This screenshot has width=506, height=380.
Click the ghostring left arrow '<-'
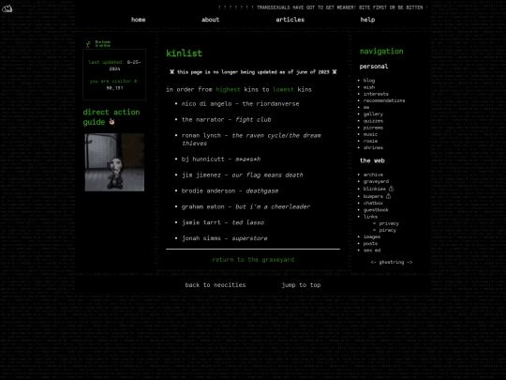[373, 262]
